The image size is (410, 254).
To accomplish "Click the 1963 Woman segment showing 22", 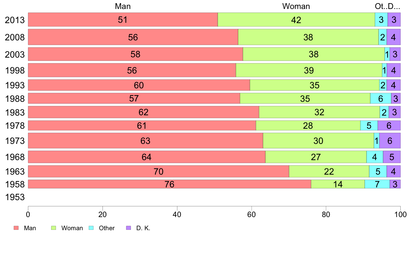I will [329, 171].
